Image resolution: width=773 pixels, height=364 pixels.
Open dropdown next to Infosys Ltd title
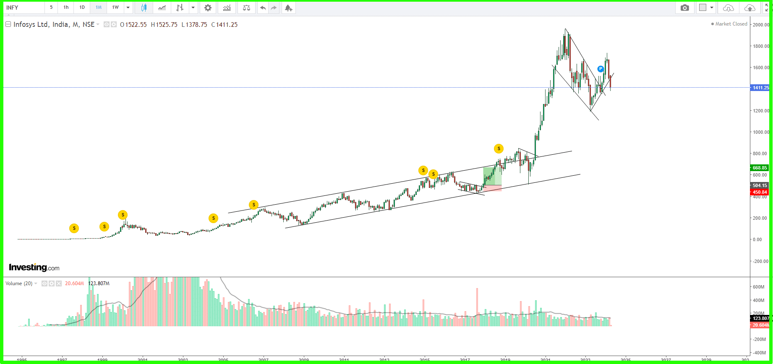tap(98, 25)
